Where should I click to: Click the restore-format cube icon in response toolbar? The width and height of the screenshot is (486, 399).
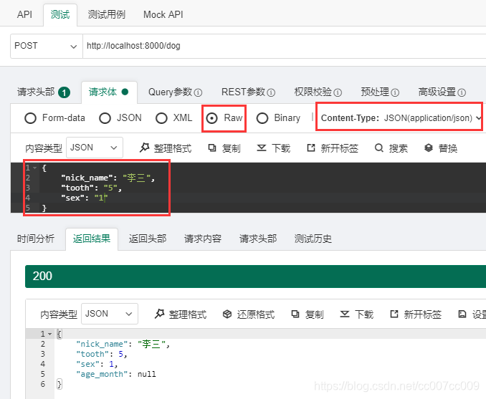(227, 314)
